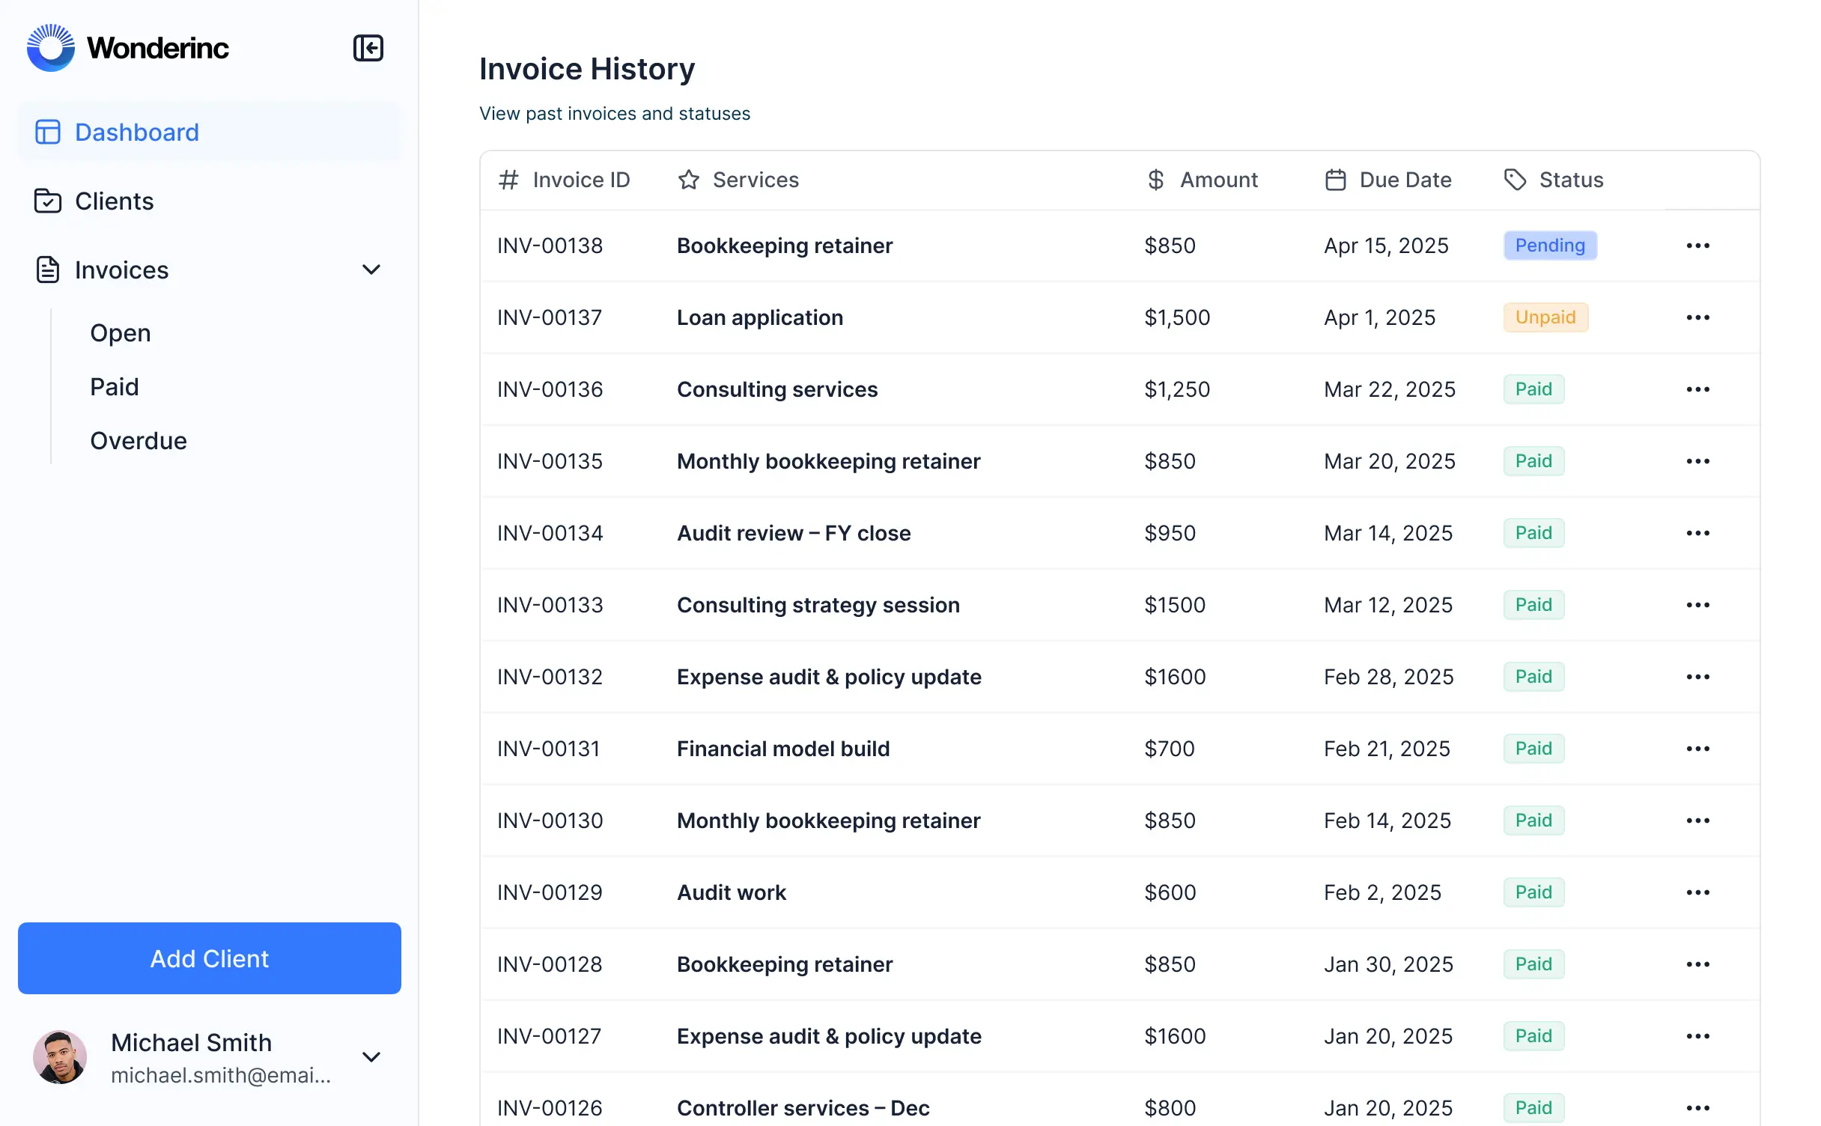Filter invoices by Overdue

tap(139, 440)
